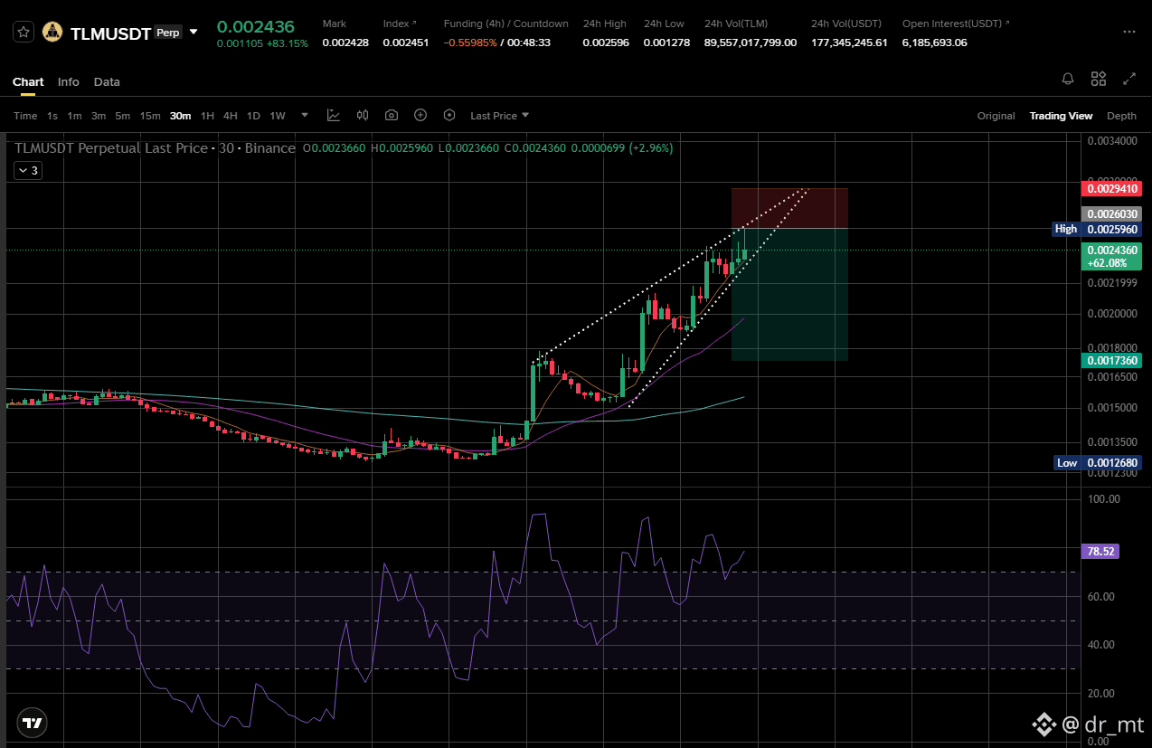Viewport: 1152px width, 748px height.
Task: Switch to Trading View chart
Action: pos(1061,116)
